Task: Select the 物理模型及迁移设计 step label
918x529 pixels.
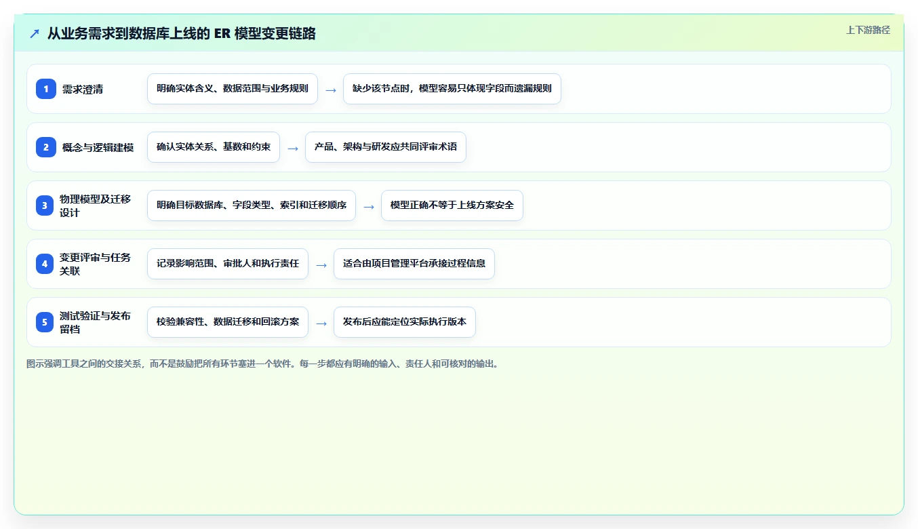Action: (x=96, y=205)
